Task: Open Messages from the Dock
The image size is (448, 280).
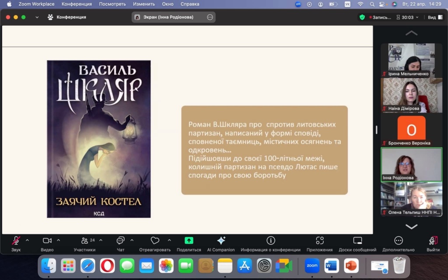Action: pyautogui.click(x=127, y=266)
